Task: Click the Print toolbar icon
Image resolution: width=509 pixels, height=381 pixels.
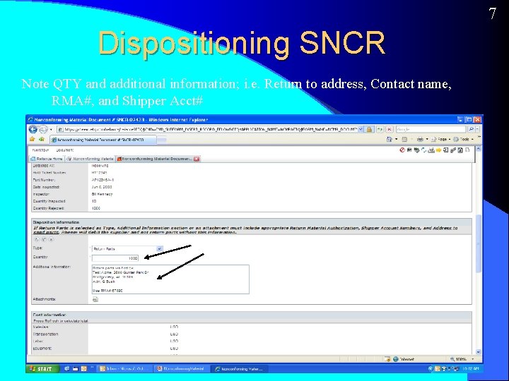Action: tap(420, 139)
